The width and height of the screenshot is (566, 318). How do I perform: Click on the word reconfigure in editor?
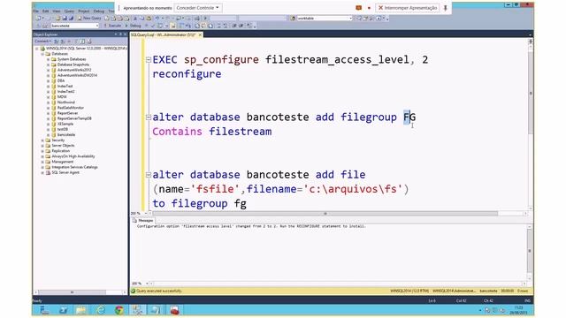[x=187, y=74]
